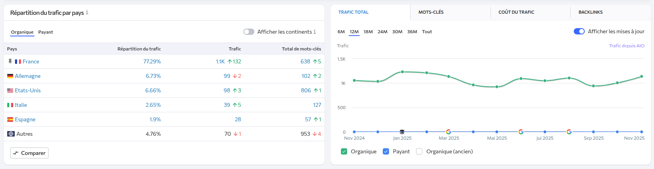Click the globe icon in Autres row
Image resolution: width=654 pixels, height=169 pixels.
pos(11,134)
